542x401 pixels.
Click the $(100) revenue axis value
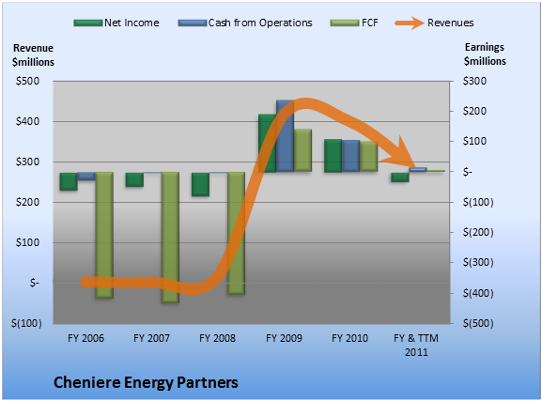pos(26,323)
